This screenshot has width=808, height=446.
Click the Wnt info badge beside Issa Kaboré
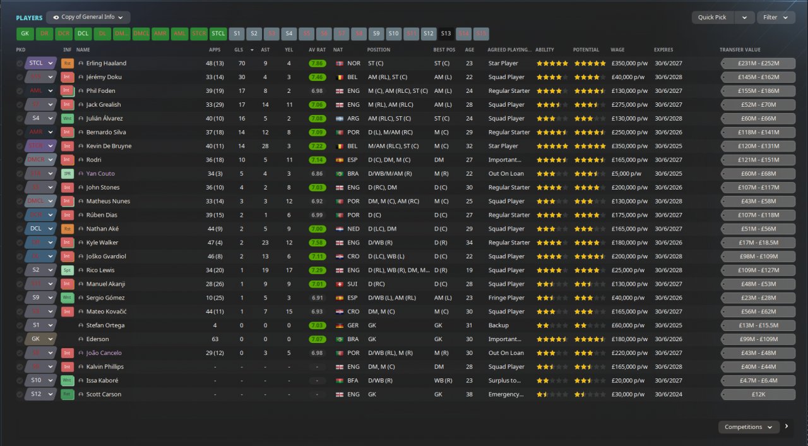68,381
